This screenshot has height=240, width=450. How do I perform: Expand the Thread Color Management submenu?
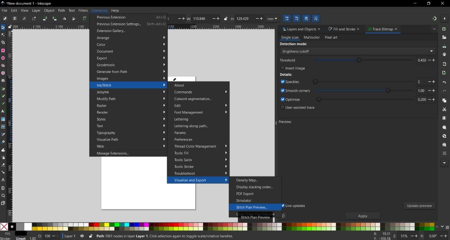[x=198, y=146]
